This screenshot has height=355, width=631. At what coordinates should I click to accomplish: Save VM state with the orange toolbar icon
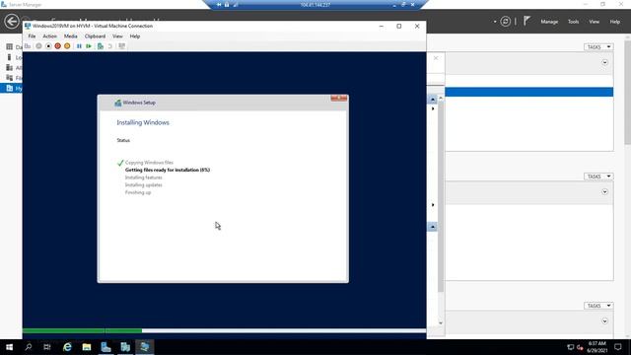pyautogui.click(x=67, y=46)
